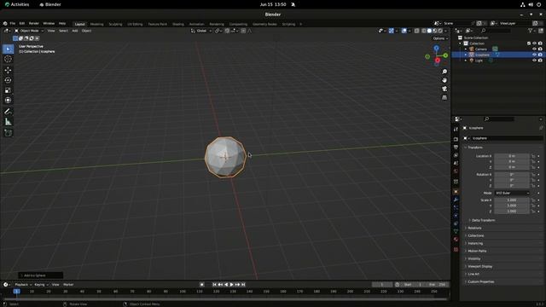
Task: Click the red X axis on navigation gizmo
Action: [438, 61]
